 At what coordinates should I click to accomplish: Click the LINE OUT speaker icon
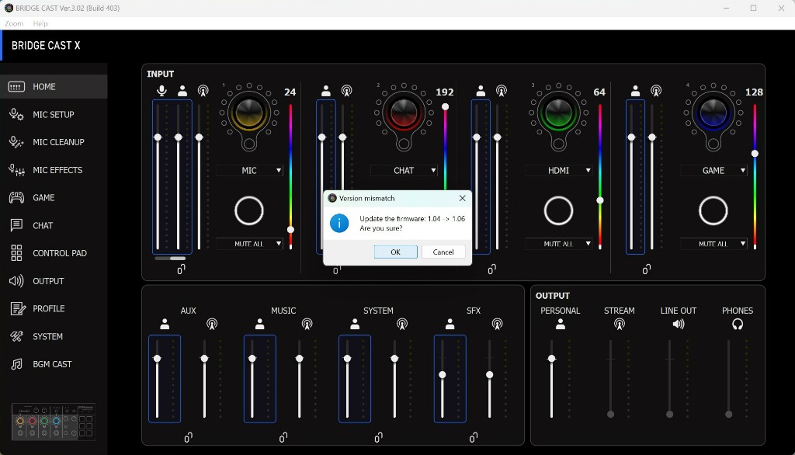[x=678, y=325]
